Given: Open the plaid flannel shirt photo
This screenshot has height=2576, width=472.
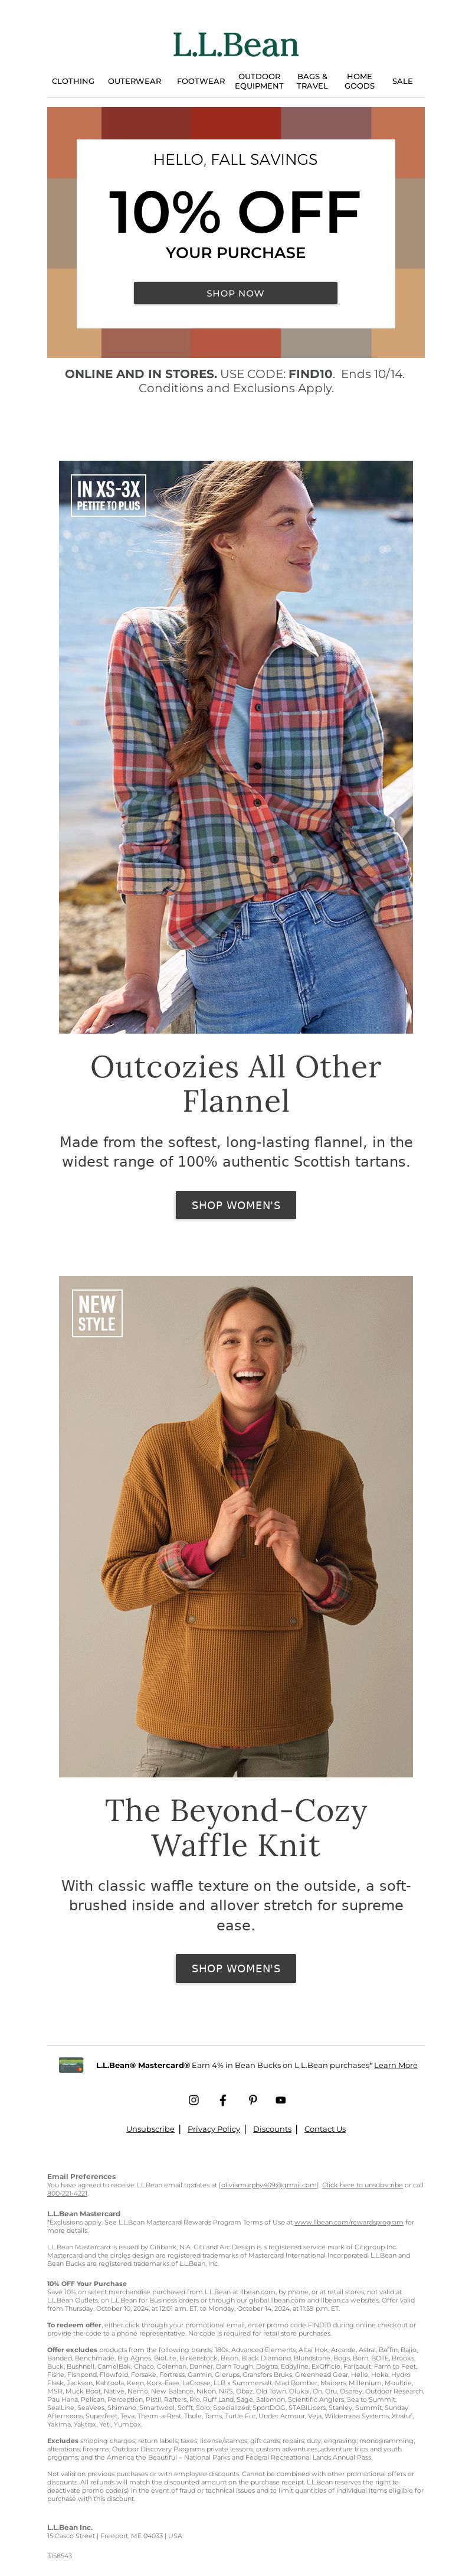Looking at the screenshot, I should (x=235, y=747).
